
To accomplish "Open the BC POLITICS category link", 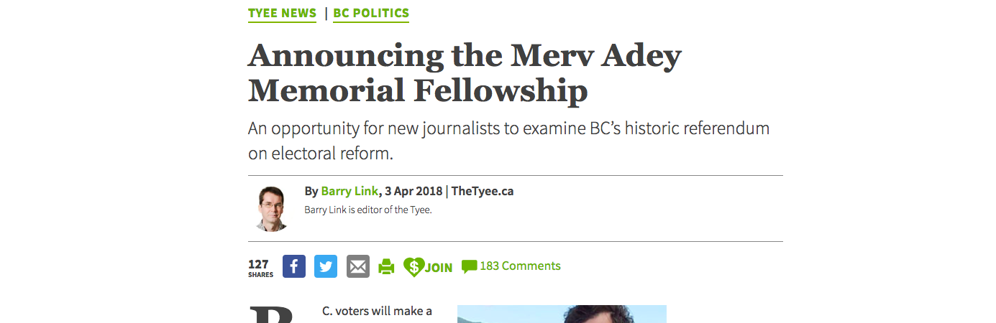I will 371,13.
